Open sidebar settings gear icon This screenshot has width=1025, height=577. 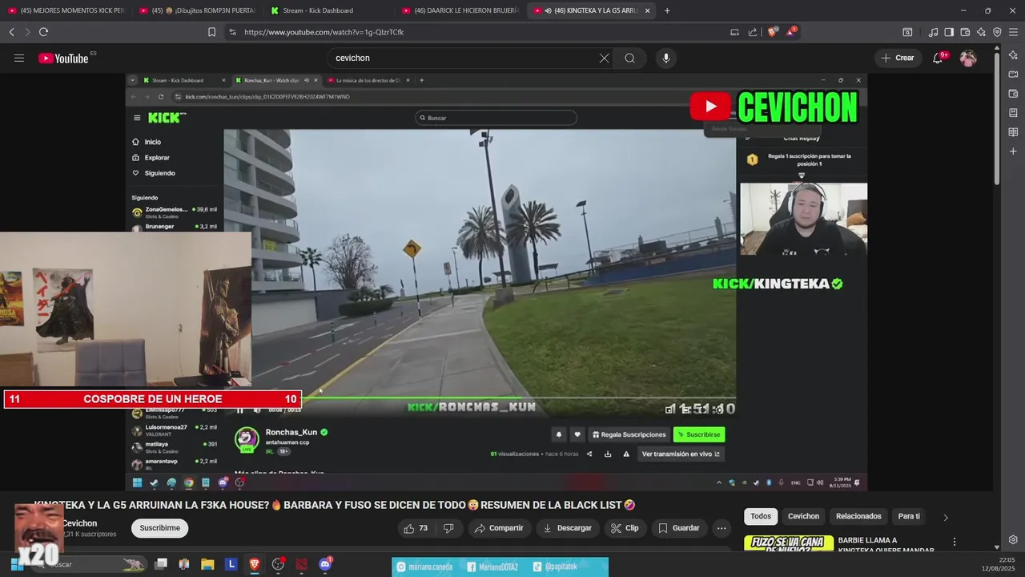(x=1013, y=539)
